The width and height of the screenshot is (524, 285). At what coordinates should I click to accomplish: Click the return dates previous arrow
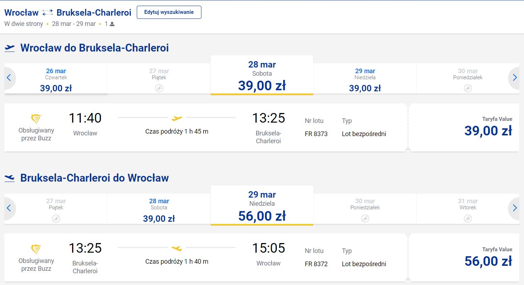point(9,208)
